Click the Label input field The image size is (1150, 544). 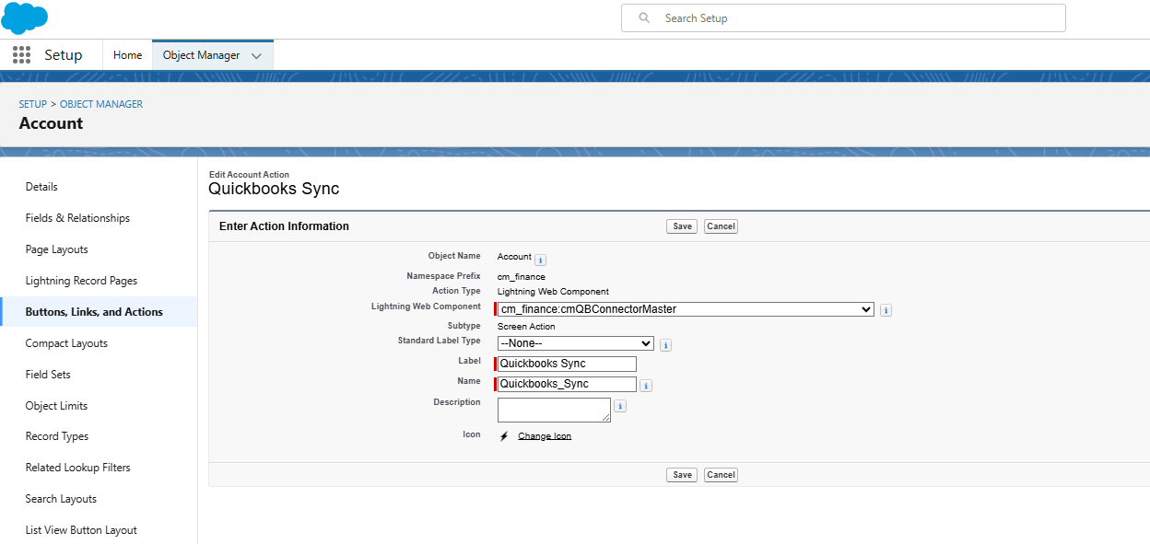[567, 364]
